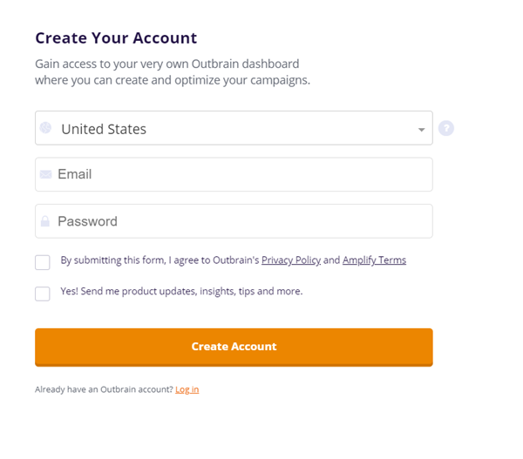Click the 'Already have an Outbrain account?' text

pos(104,389)
